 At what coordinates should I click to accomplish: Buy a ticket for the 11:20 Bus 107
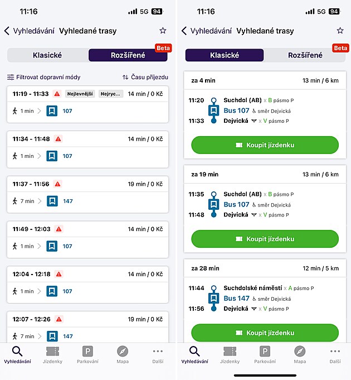coord(265,145)
